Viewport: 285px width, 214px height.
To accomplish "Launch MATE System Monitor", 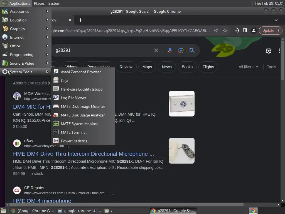I will (83, 124).
